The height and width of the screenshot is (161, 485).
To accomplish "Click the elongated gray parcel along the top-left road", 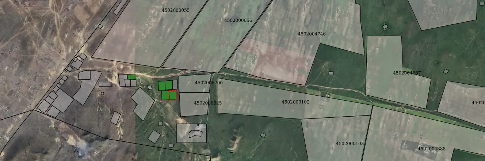I will [x=120, y=7].
